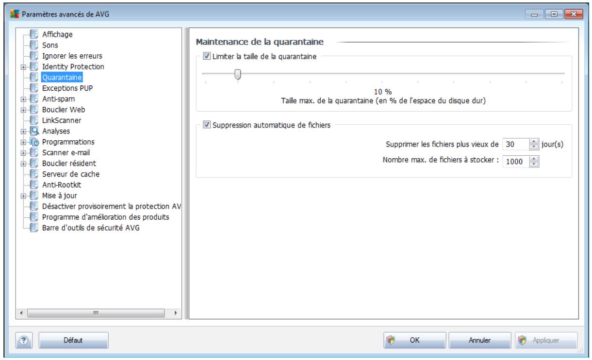Expand the Scanner e-mail node
The height and width of the screenshot is (360, 592).
click(23, 153)
